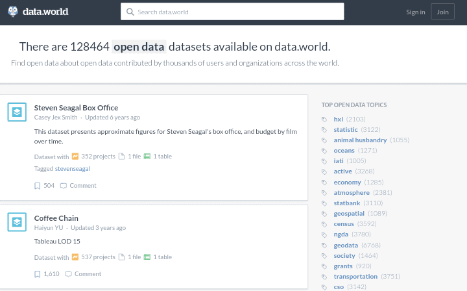Click the search magnifier icon

(x=130, y=12)
